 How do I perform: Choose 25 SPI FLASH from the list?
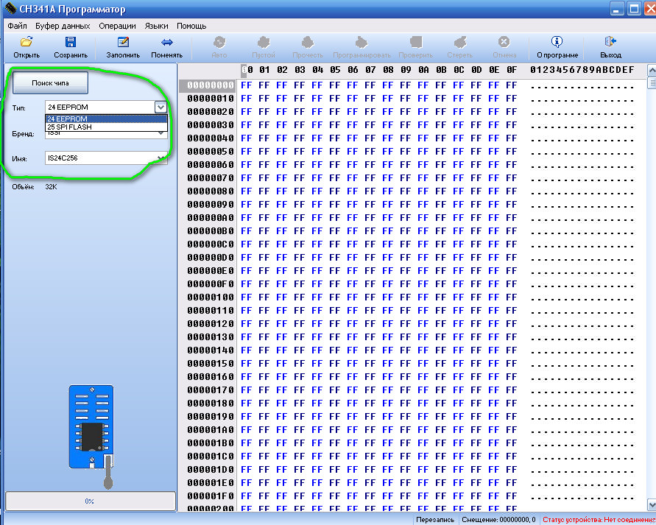(x=106, y=127)
